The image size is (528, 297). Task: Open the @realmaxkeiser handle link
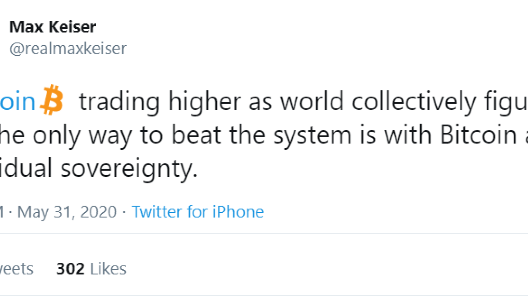(68, 49)
